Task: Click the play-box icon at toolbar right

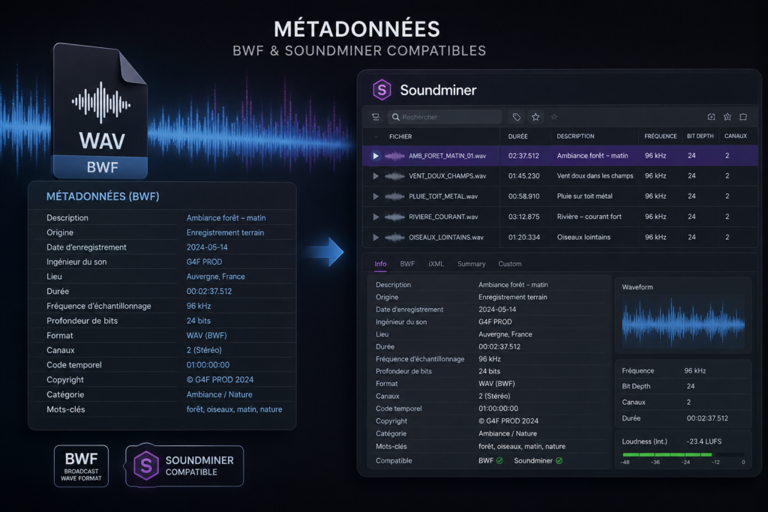Action: pyautogui.click(x=711, y=116)
